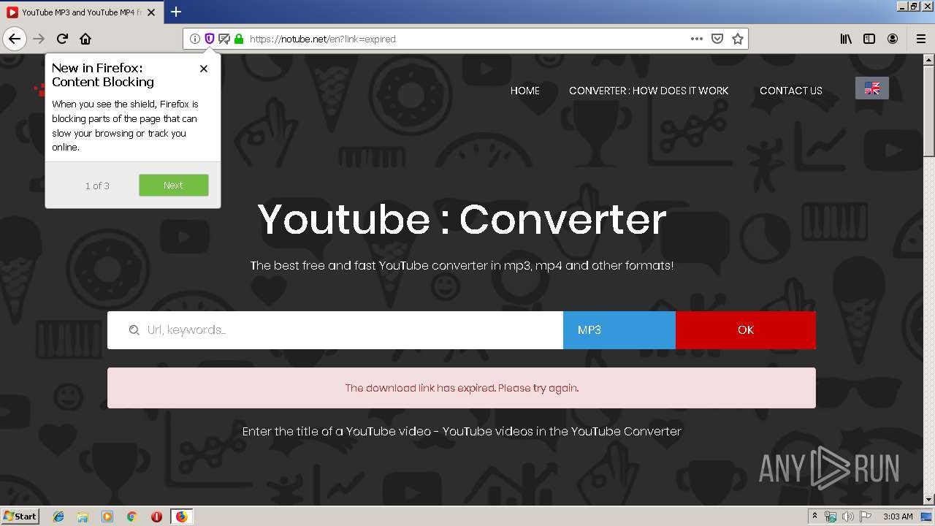Image resolution: width=935 pixels, height=526 pixels.
Task: Show site information icon in address bar
Action: pos(195,39)
